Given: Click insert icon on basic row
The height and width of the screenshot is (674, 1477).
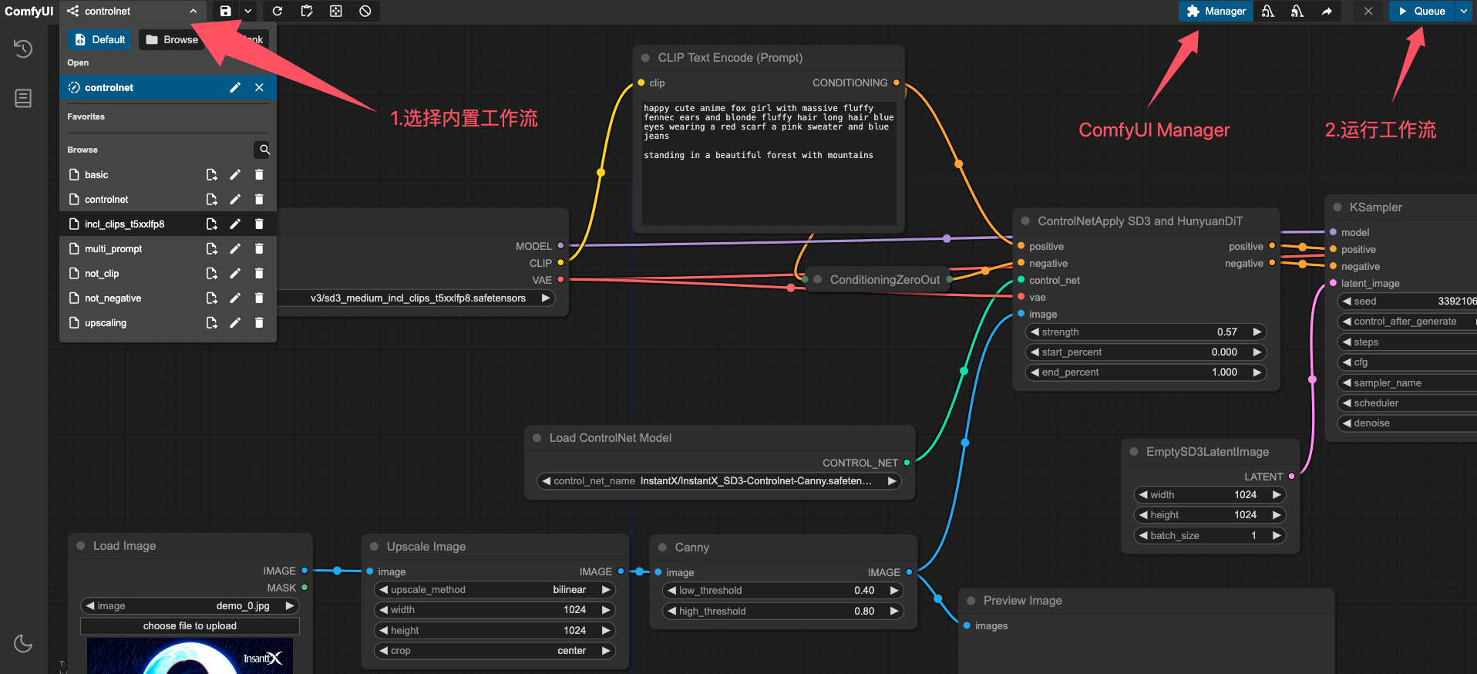Looking at the screenshot, I should pyautogui.click(x=211, y=174).
